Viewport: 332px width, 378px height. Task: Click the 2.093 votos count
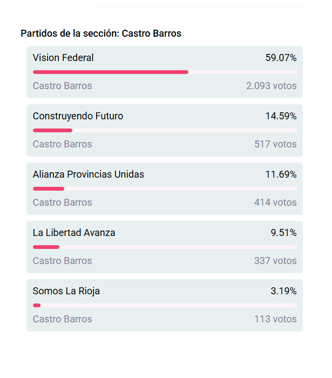point(271,86)
